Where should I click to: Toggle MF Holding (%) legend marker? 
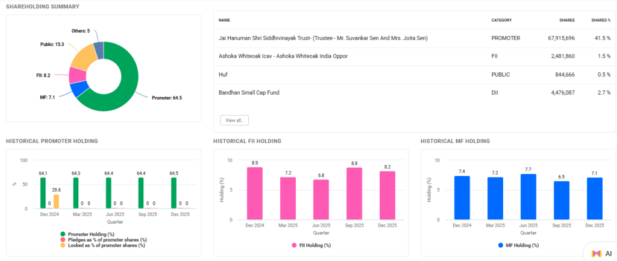501,245
